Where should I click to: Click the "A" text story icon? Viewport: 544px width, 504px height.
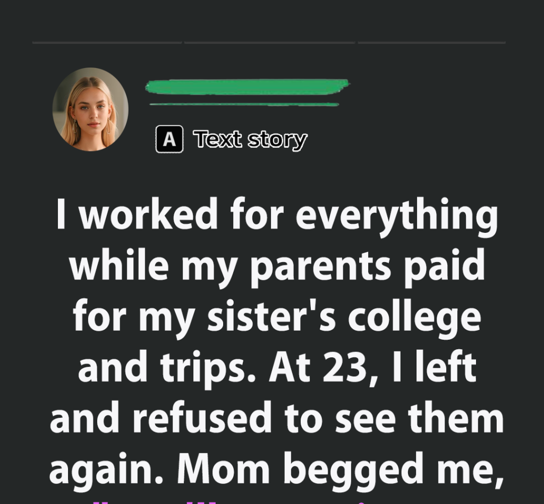pos(169,139)
